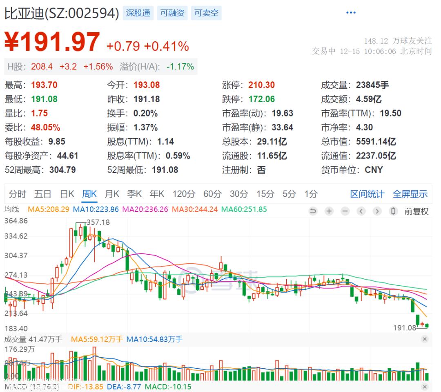
Task: Switch to the 月K chart tab
Action: point(112,194)
